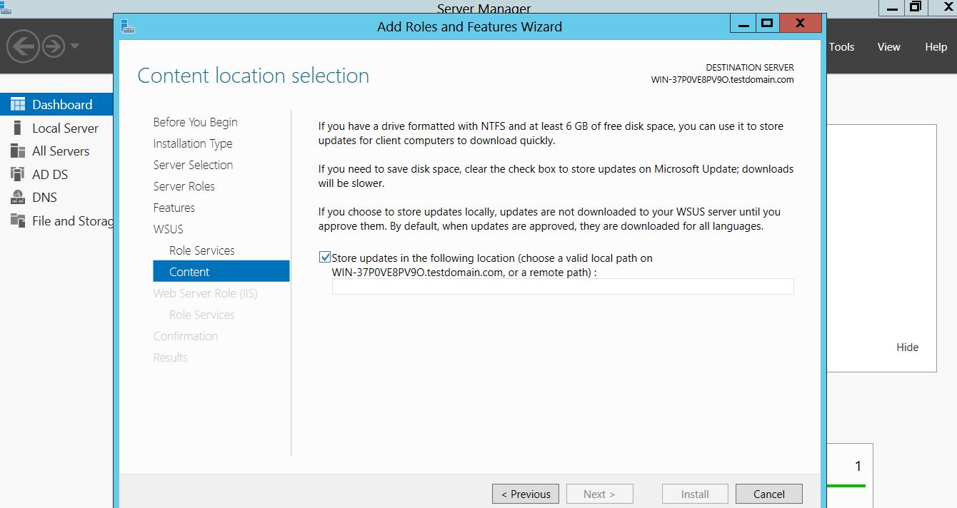Image resolution: width=957 pixels, height=508 pixels.
Task: Select File and Storage Services icon
Action: click(x=18, y=220)
